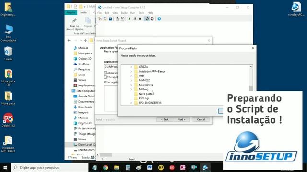This screenshot has height=172, width=307.
Task: Select the MasterPizza folder row
Action: 146,85
